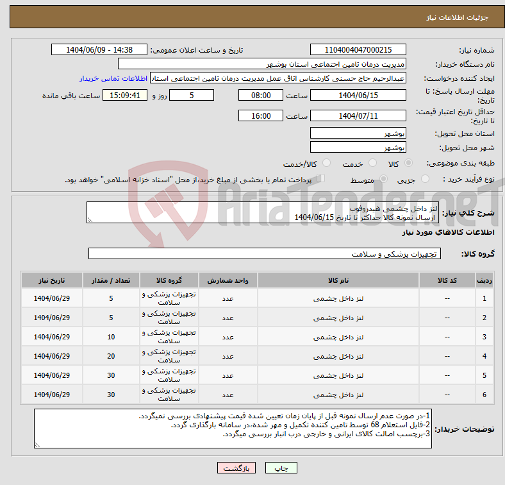The image size is (505, 485).
Task: Click لنز داخل چشمی in row 3
Action: pos(338,337)
